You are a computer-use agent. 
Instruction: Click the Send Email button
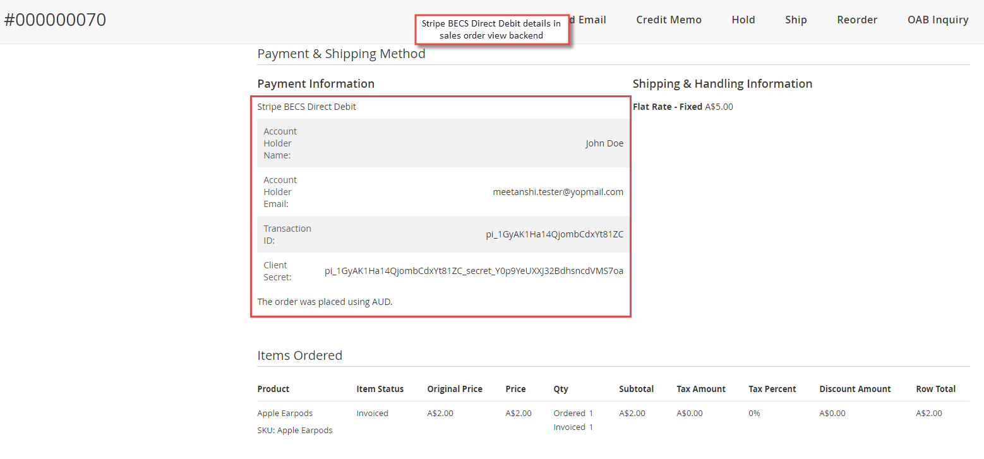tap(587, 20)
